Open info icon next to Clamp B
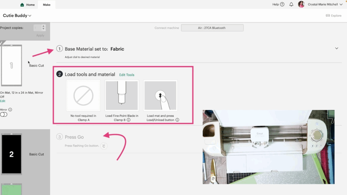The height and width of the screenshot is (195, 347). (x=128, y=120)
